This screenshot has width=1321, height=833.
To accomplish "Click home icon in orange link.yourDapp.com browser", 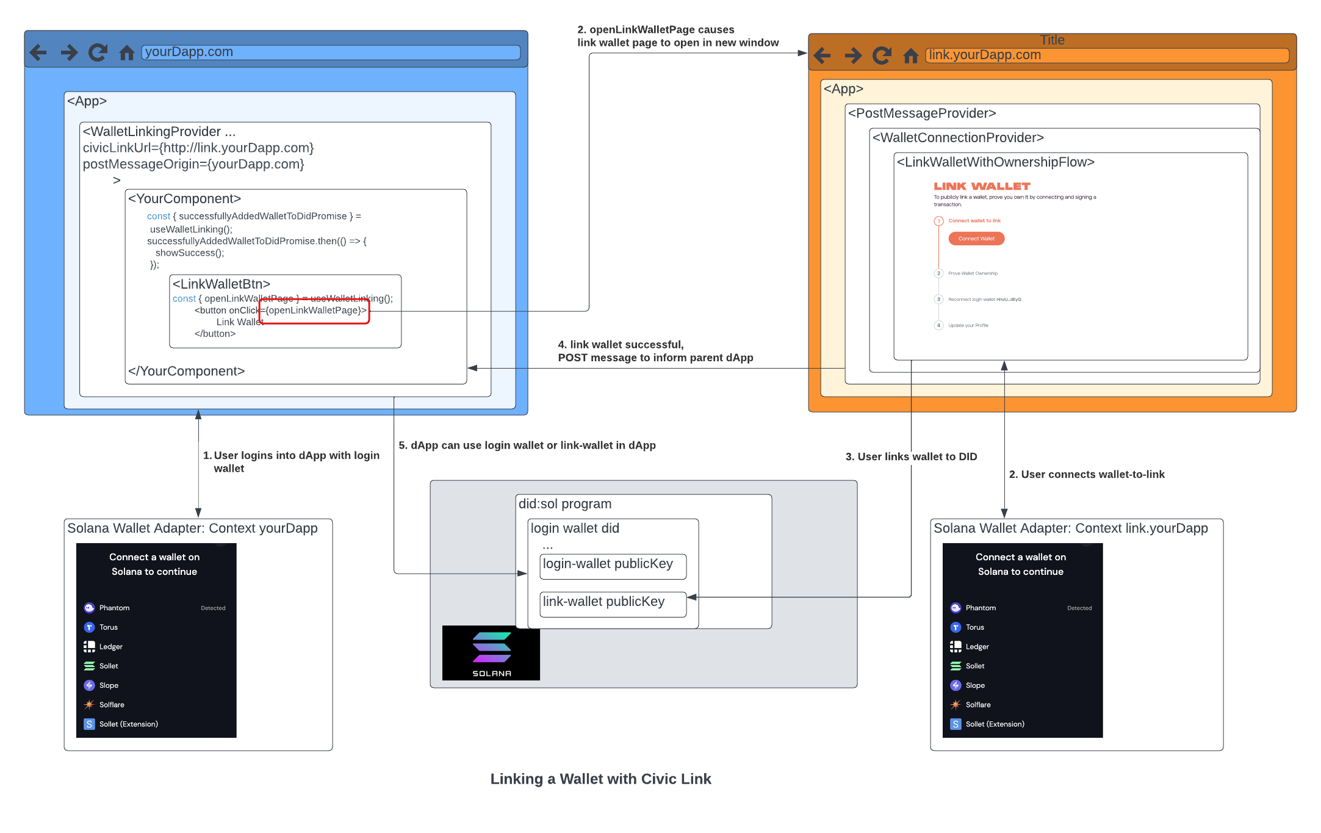I will click(x=910, y=56).
